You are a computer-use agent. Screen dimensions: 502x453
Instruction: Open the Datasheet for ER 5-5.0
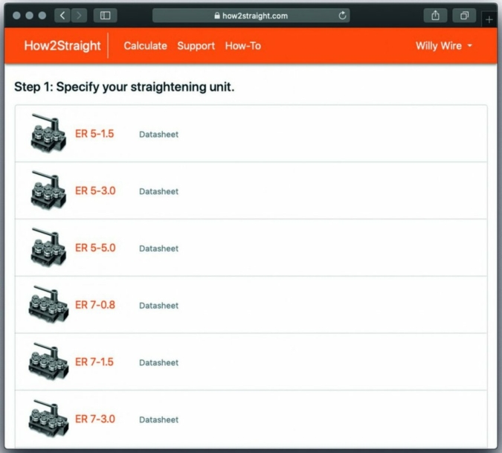coord(159,248)
